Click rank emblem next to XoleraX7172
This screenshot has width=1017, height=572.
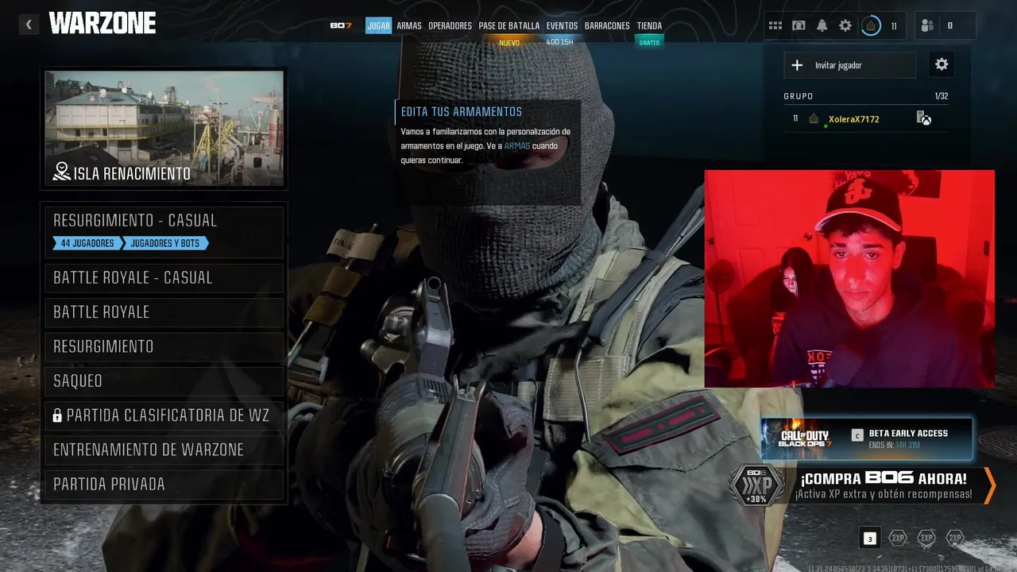814,119
